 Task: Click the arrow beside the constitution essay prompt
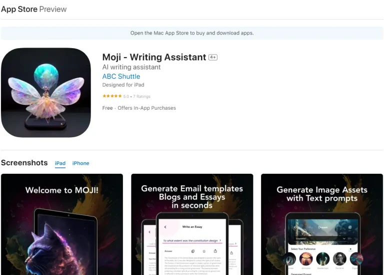point(220,240)
